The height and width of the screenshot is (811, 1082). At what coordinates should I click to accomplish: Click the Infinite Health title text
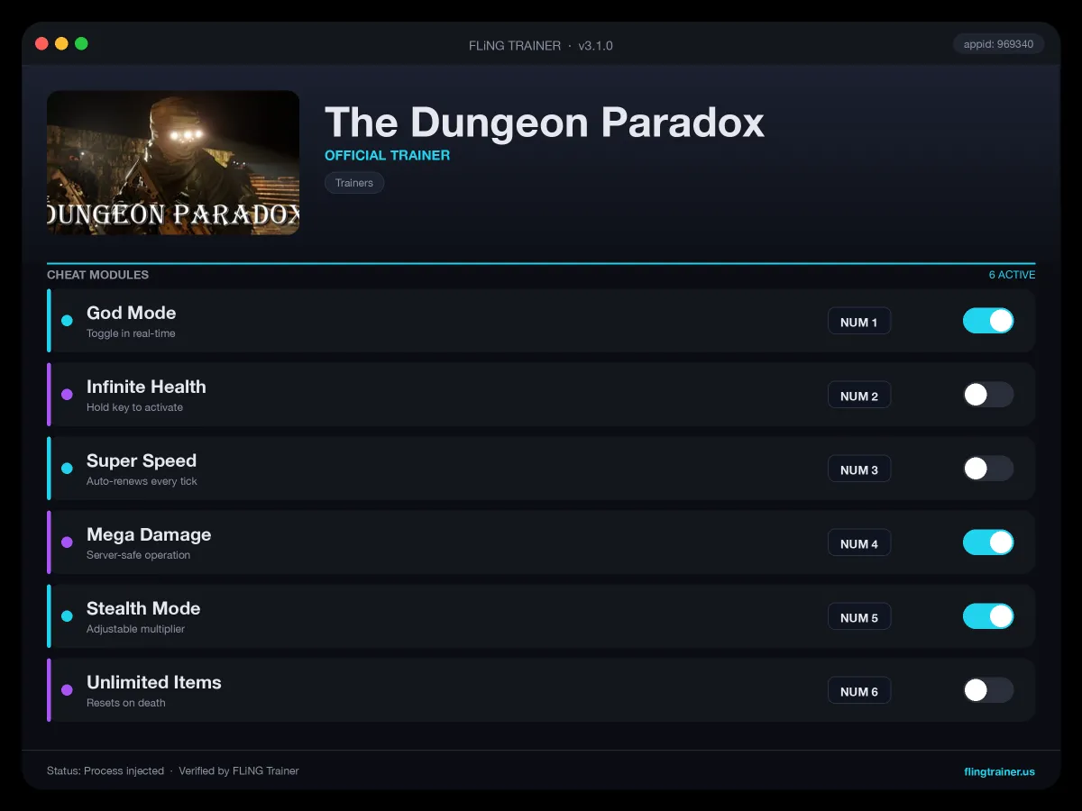146,387
